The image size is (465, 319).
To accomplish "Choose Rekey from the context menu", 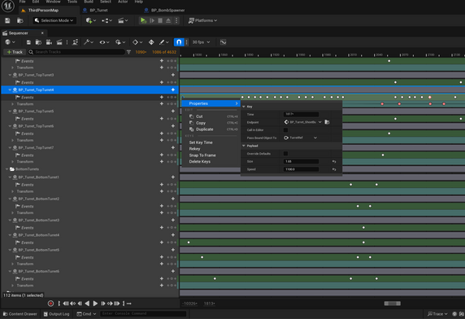I will pos(211,149).
